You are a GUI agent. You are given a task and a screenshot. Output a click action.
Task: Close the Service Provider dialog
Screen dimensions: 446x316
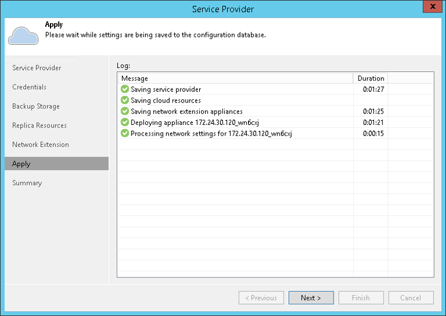[x=431, y=8]
